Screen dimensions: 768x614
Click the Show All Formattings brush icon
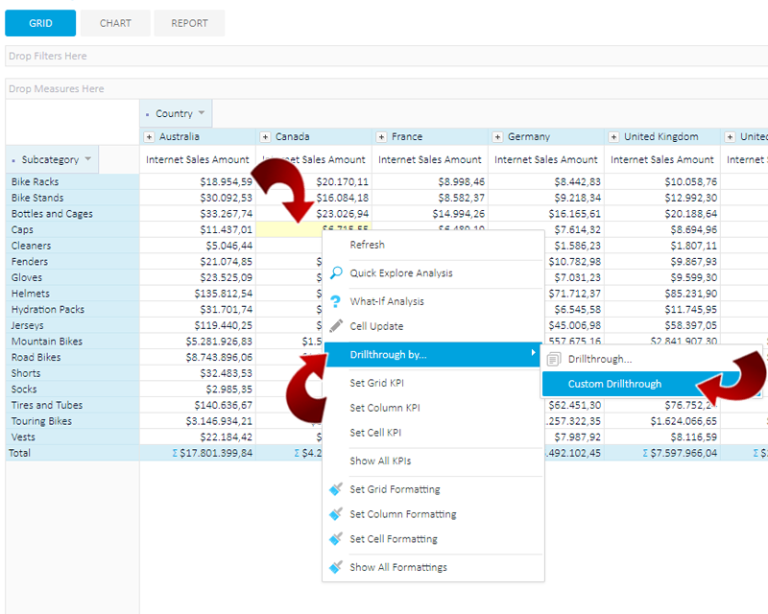(335, 567)
